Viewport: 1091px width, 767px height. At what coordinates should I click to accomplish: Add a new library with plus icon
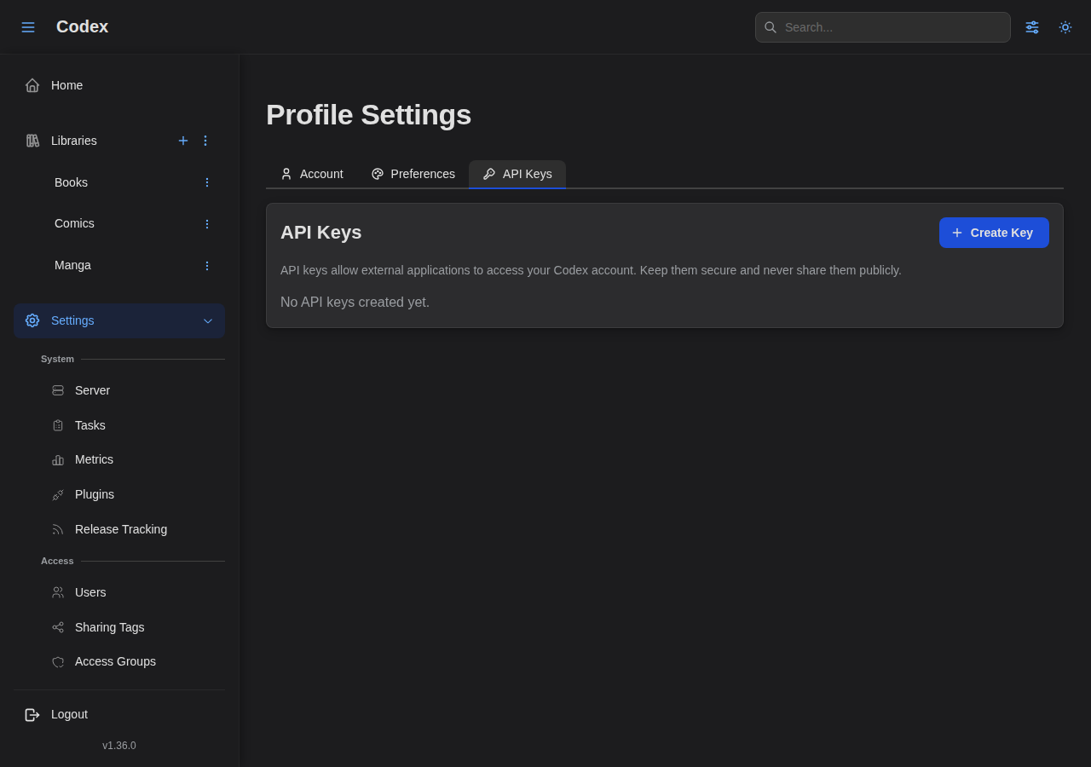[x=183, y=141]
